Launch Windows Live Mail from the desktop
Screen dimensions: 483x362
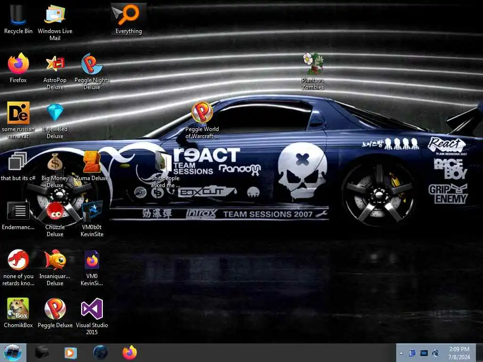tap(55, 22)
